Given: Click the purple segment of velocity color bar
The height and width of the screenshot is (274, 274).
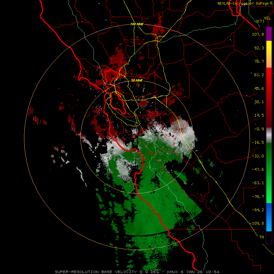Looking at the screenshot, I should click(269, 34).
